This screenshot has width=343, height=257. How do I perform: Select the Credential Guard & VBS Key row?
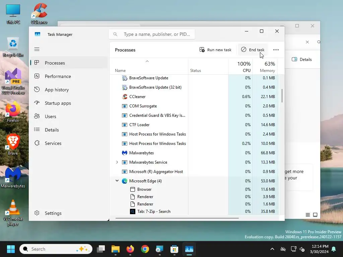(x=194, y=115)
